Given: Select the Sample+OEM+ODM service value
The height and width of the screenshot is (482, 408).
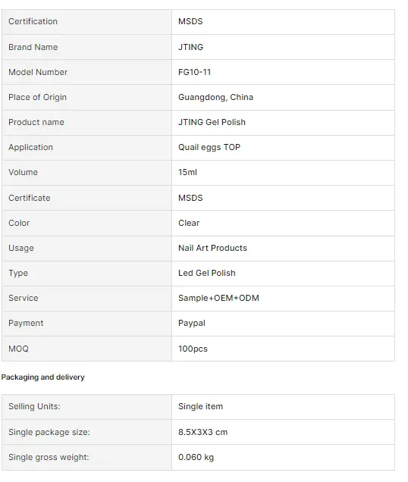Looking at the screenshot, I should pos(218,298).
